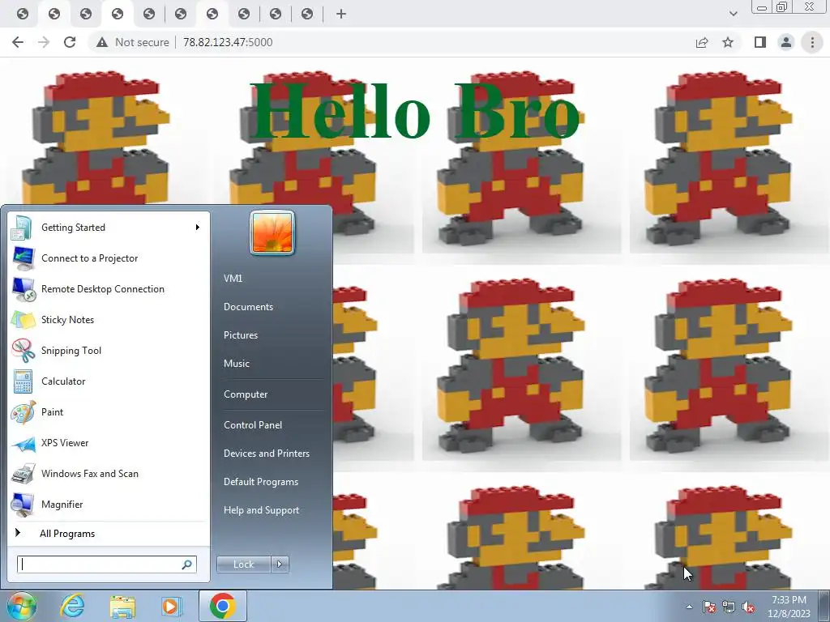This screenshot has height=622, width=830.
Task: Click the user account picture
Action: 272,233
